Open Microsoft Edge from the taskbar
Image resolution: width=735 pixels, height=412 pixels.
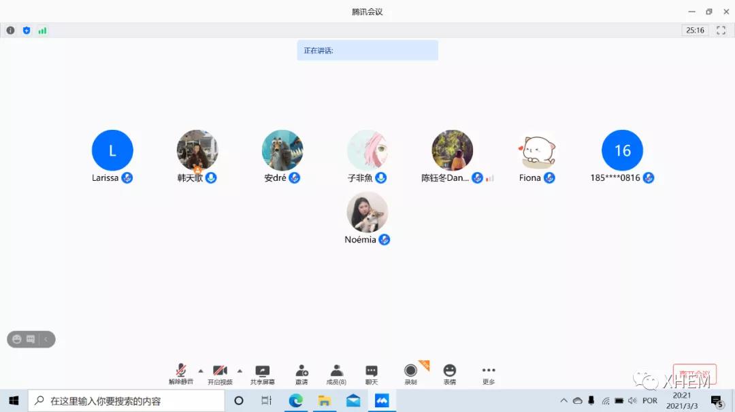click(x=295, y=400)
